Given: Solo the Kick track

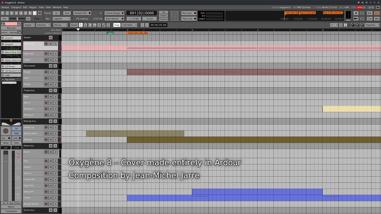Looking at the screenshot, I should 55,161.
